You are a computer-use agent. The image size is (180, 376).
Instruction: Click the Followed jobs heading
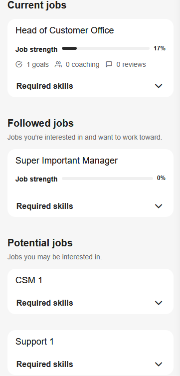[x=40, y=123]
